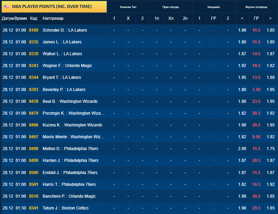The width and height of the screenshot is (278, 214).
Task: Click the 31.5 points line for James L.
Action: [256, 42]
